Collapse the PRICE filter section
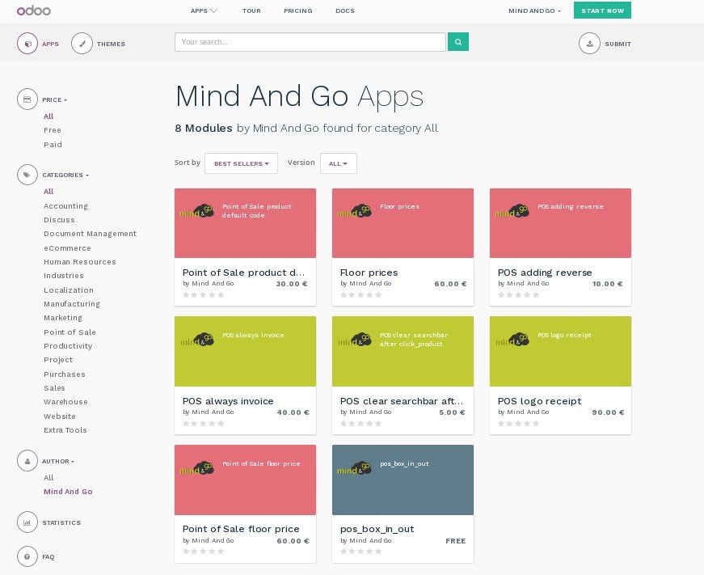The width and height of the screenshot is (704, 575). (54, 99)
